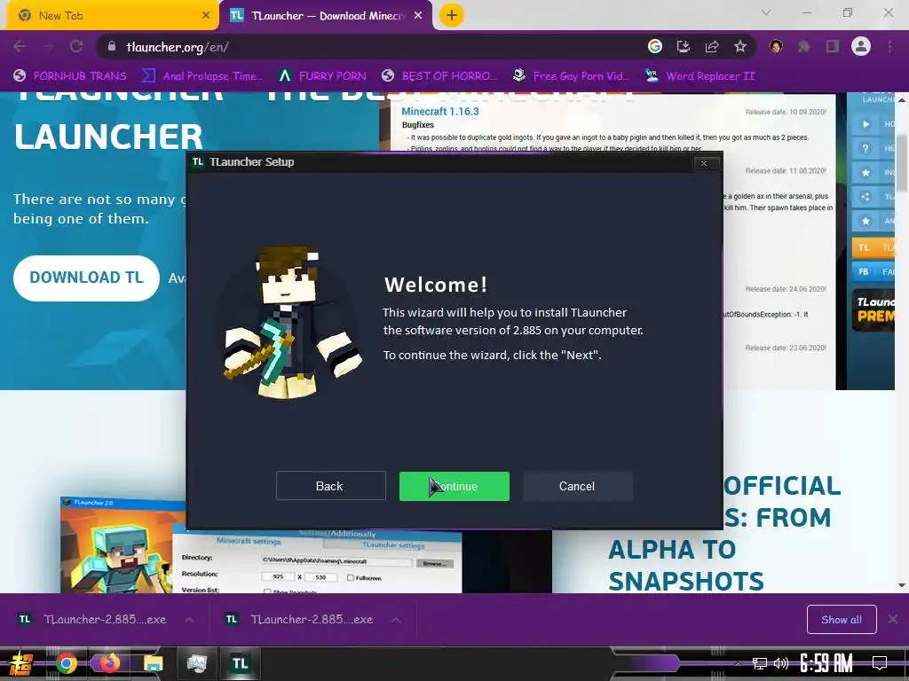Click the TLauncher Premium banner
The height and width of the screenshot is (681, 909).
click(x=873, y=309)
